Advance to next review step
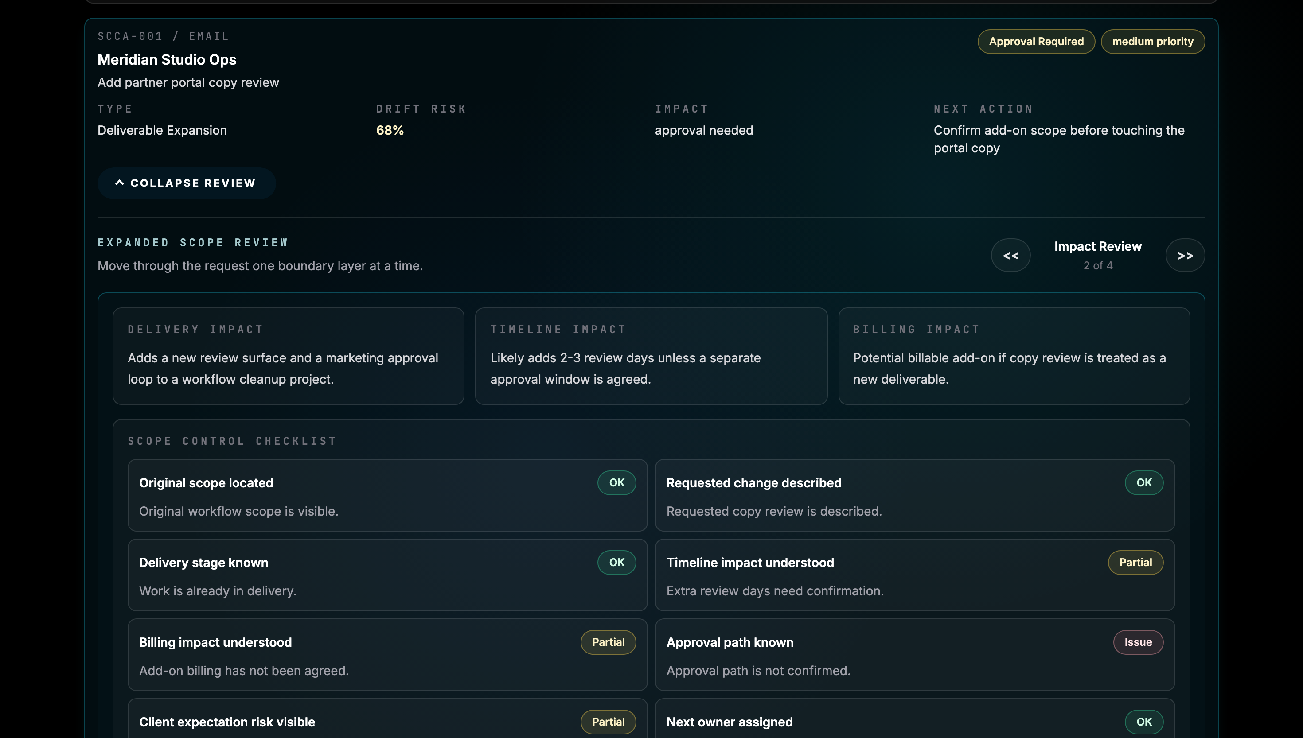 click(1185, 256)
